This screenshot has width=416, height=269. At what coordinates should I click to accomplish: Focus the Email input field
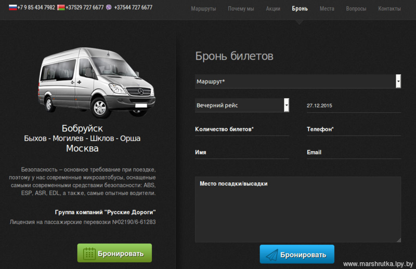pyautogui.click(x=354, y=152)
